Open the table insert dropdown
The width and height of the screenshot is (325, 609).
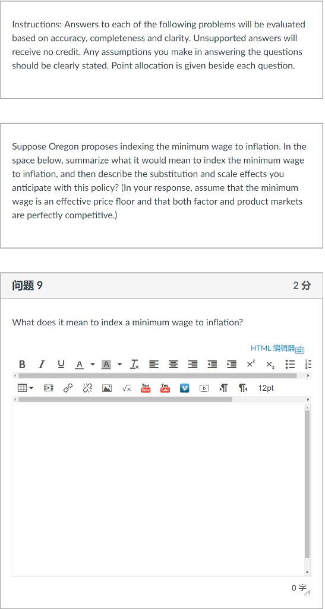[26, 388]
